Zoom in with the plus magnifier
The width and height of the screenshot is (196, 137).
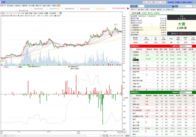(107, 136)
